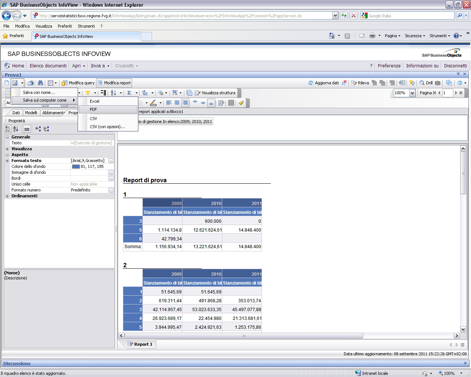
Task: Expand the Ordinamenti property group
Action: point(7,196)
